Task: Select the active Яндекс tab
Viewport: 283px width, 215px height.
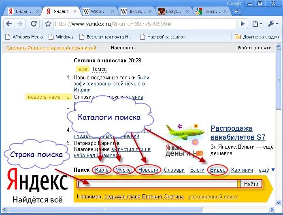Action: tap(61, 11)
